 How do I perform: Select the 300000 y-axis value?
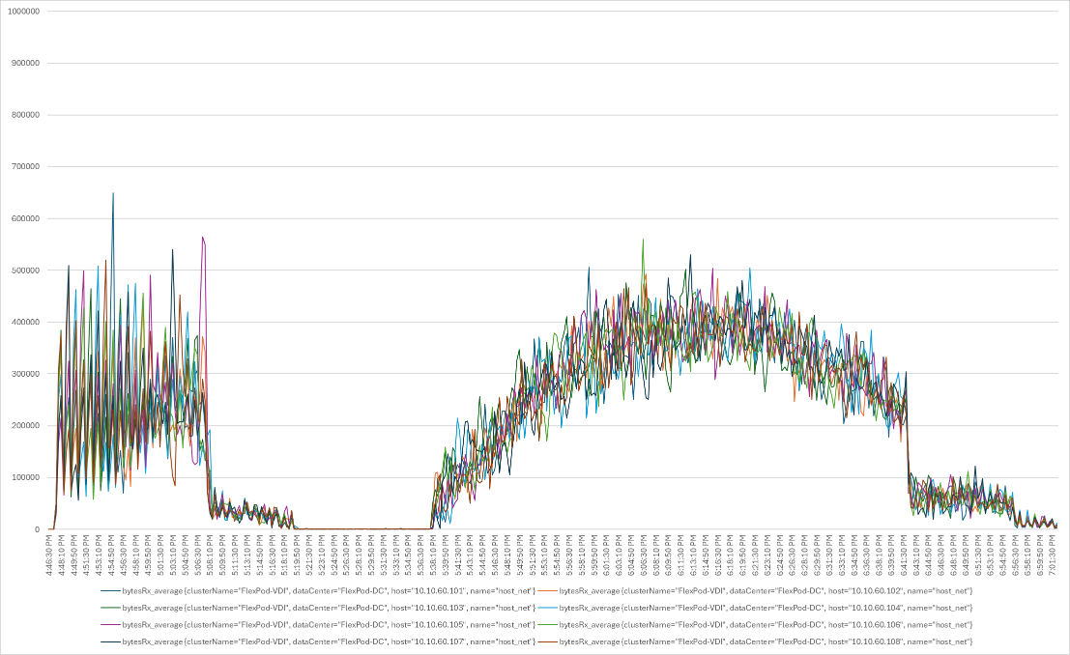26,374
